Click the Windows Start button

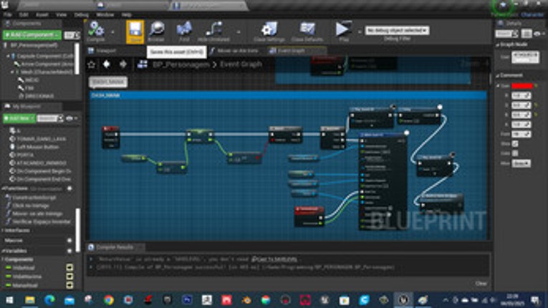[x=10, y=300]
